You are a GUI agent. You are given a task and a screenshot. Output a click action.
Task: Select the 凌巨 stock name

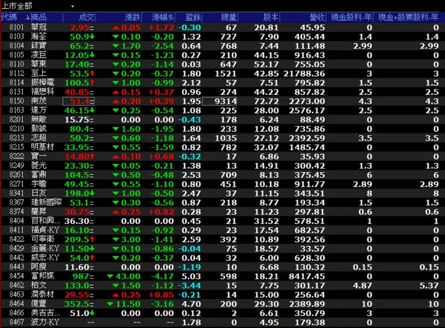(38, 55)
